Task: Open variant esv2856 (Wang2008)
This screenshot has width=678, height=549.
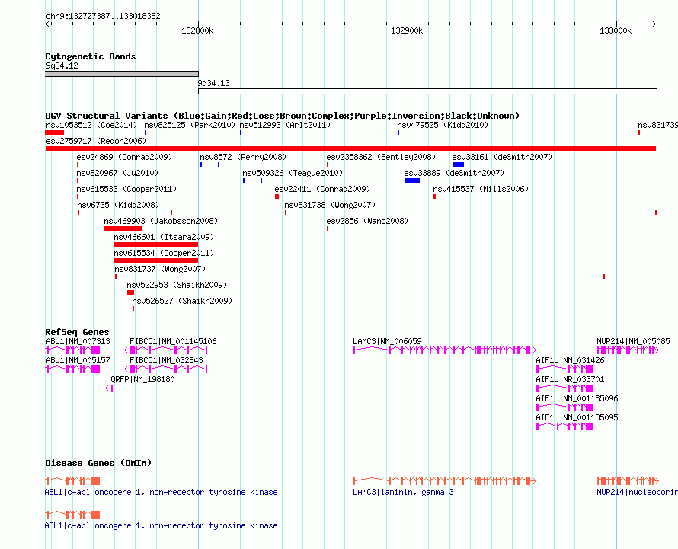Action: point(367,221)
